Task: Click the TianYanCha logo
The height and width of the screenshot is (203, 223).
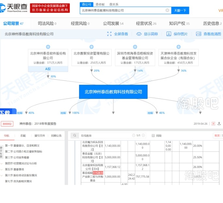Action: coord(14,8)
